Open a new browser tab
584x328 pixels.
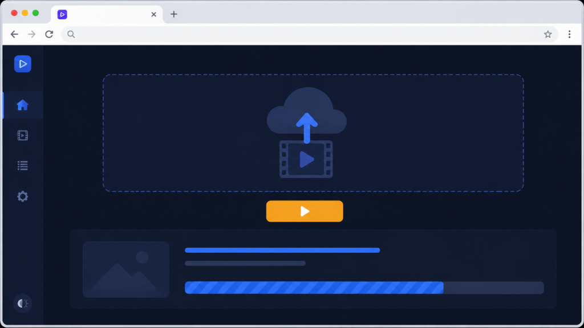click(174, 14)
